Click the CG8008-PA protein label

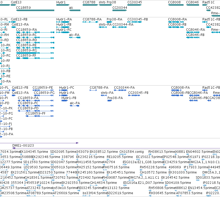180,88
